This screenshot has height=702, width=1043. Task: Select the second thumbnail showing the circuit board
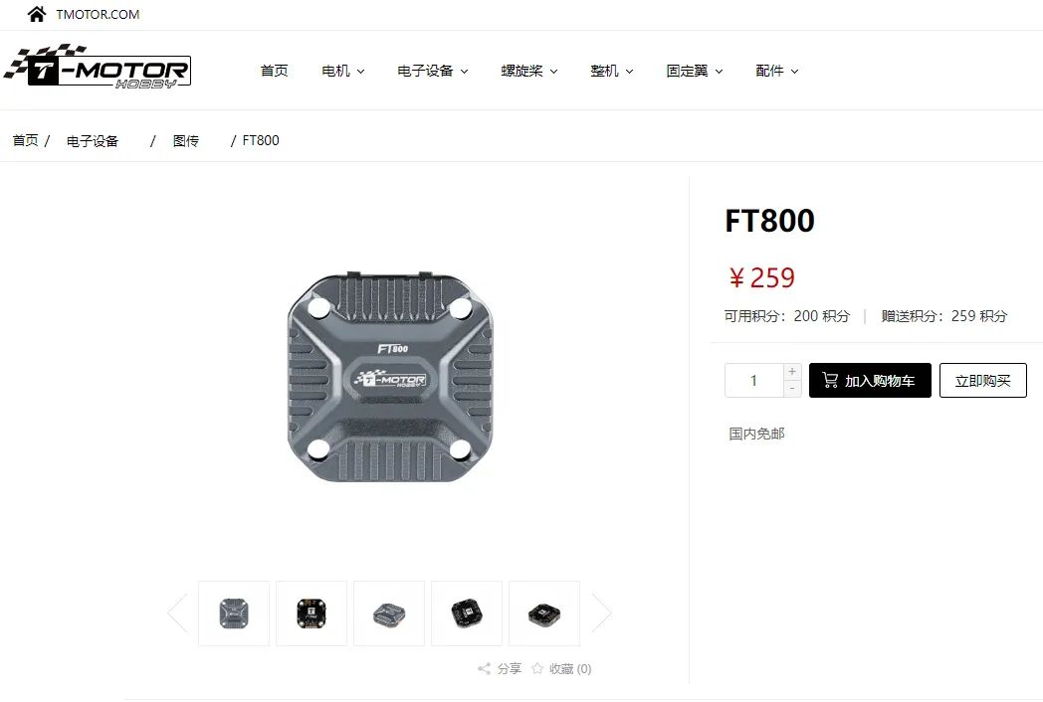(312, 613)
